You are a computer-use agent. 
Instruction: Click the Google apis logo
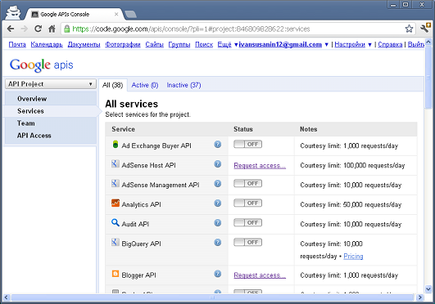pyautogui.click(x=41, y=65)
